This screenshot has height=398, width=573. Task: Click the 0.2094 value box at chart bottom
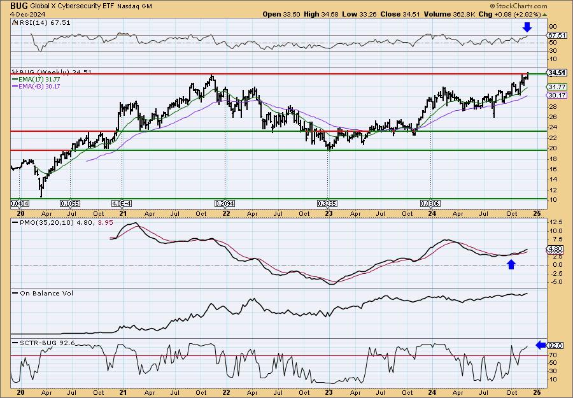pyautogui.click(x=225, y=204)
